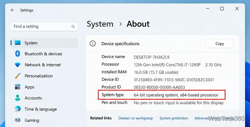Maximize the Settings window

[x=222, y=8]
